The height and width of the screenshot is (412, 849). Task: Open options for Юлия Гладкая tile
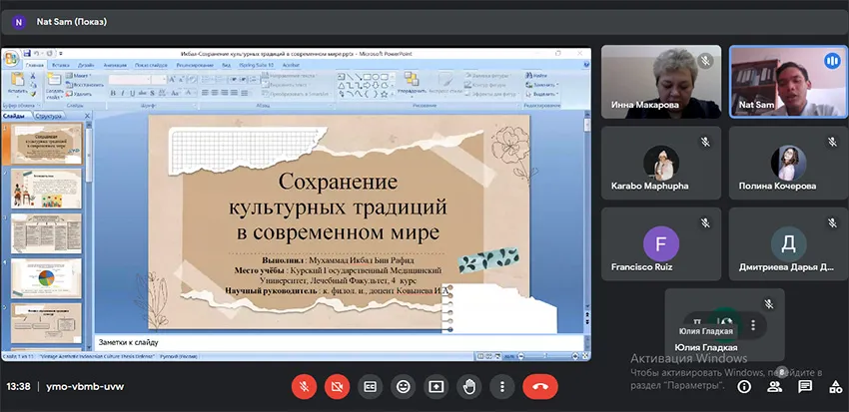(753, 325)
